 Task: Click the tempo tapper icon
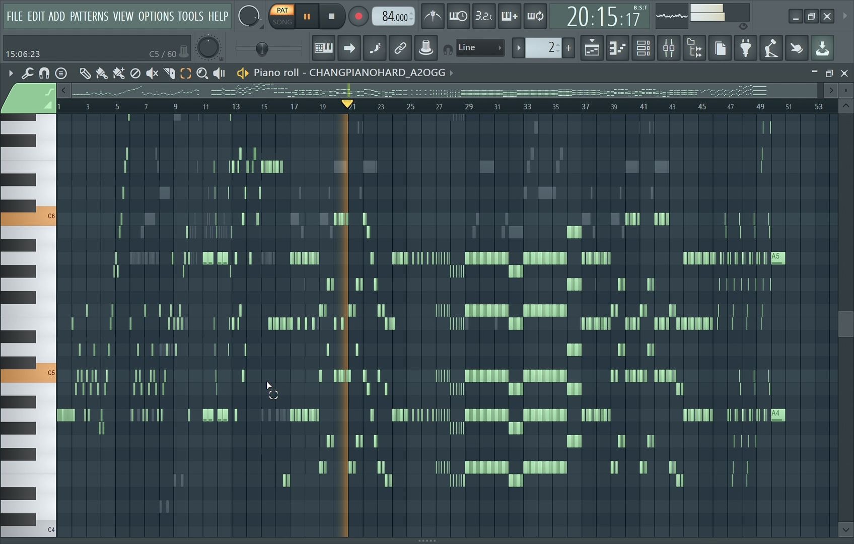[771, 48]
